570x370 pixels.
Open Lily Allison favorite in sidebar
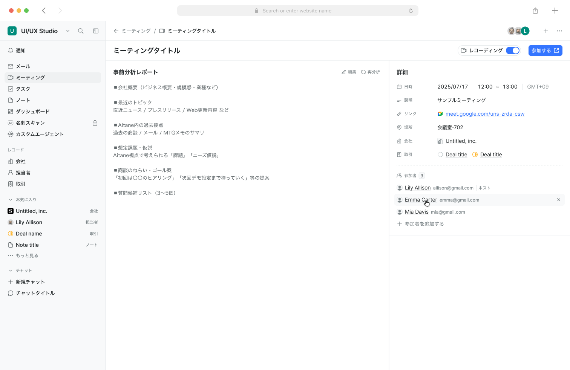coord(53,222)
